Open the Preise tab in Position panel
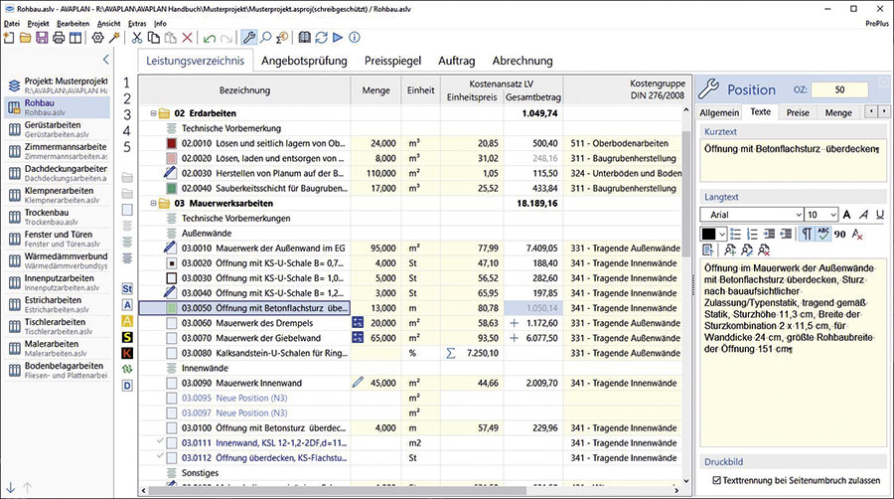894x499 pixels. [x=798, y=112]
